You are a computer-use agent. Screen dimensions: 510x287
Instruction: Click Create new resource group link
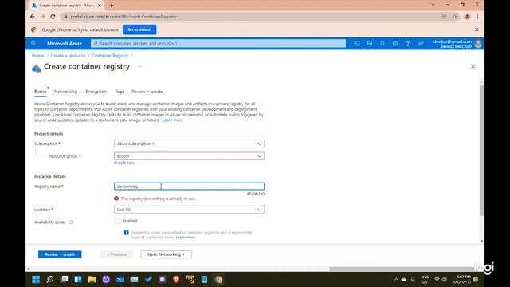(124, 163)
